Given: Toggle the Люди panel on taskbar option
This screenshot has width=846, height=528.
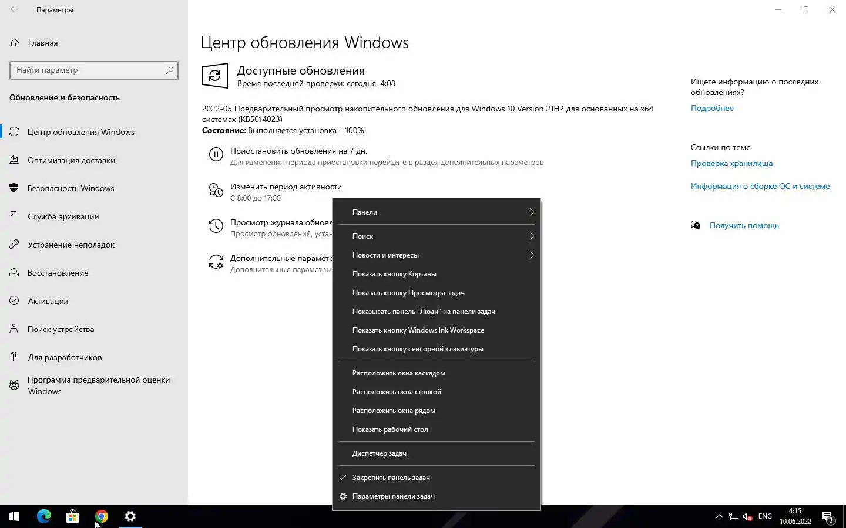Looking at the screenshot, I should [437, 312].
